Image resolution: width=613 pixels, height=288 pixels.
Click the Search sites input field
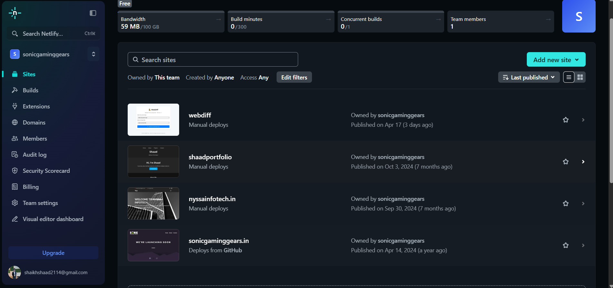pyautogui.click(x=213, y=60)
